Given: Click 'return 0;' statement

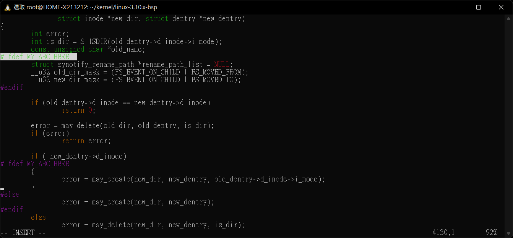Looking at the screenshot, I should point(78,110).
